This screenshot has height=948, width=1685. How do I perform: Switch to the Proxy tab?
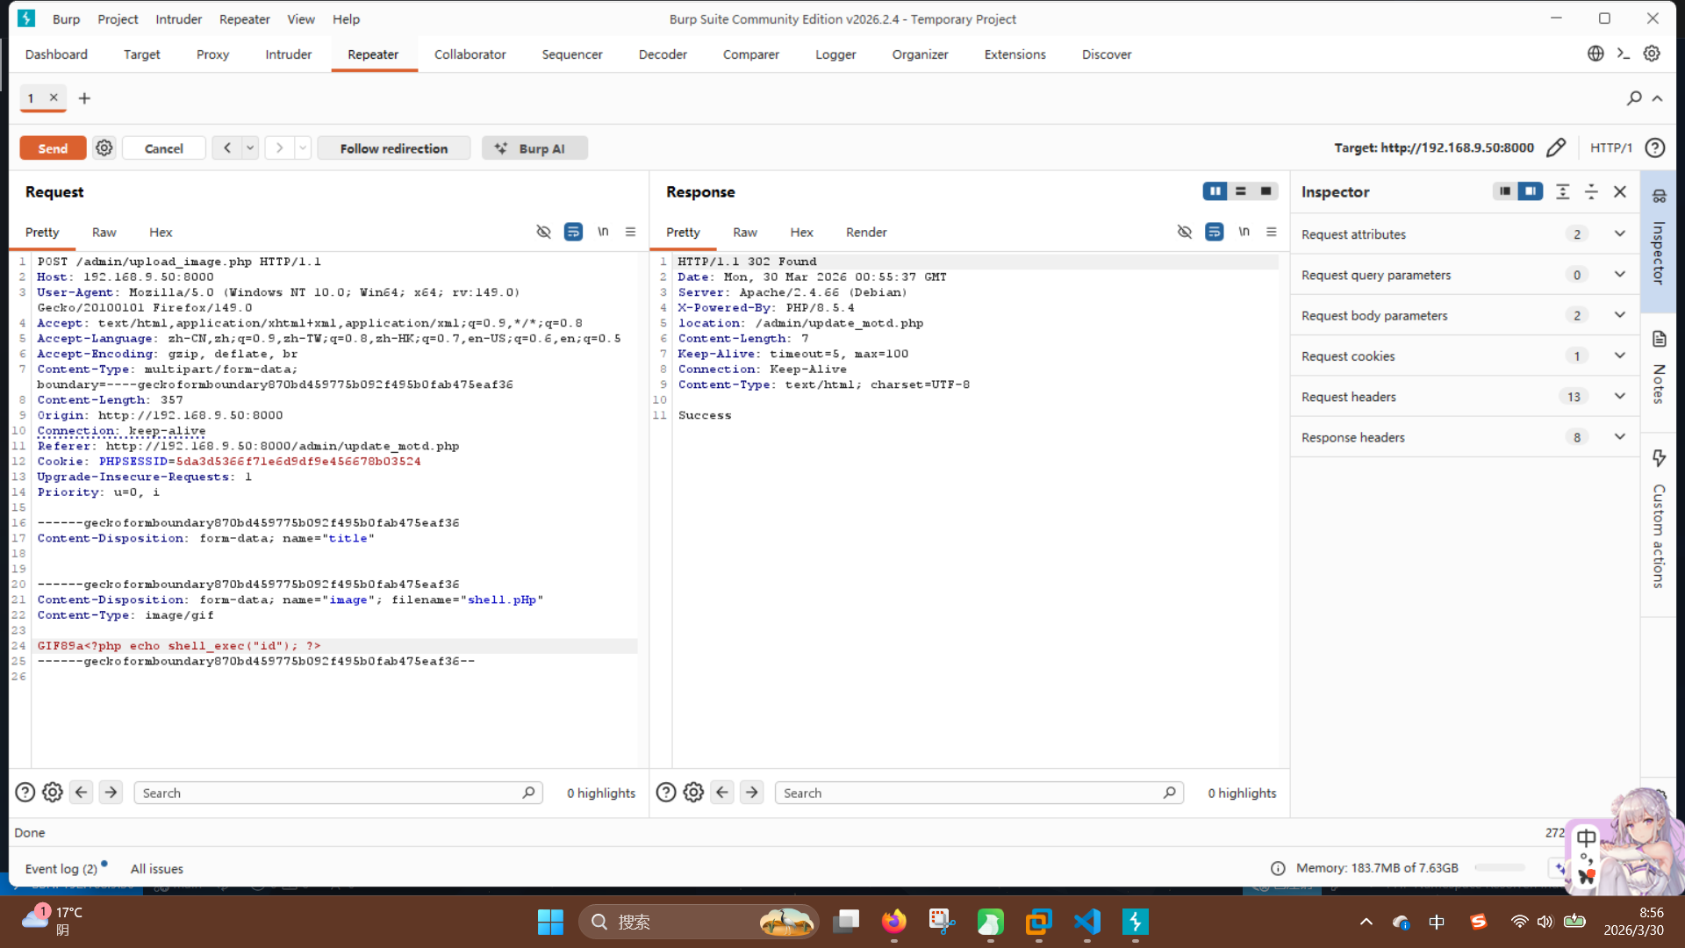pyautogui.click(x=212, y=54)
